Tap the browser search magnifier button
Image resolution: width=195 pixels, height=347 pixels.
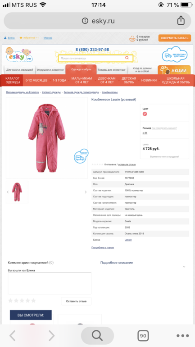click(97, 336)
